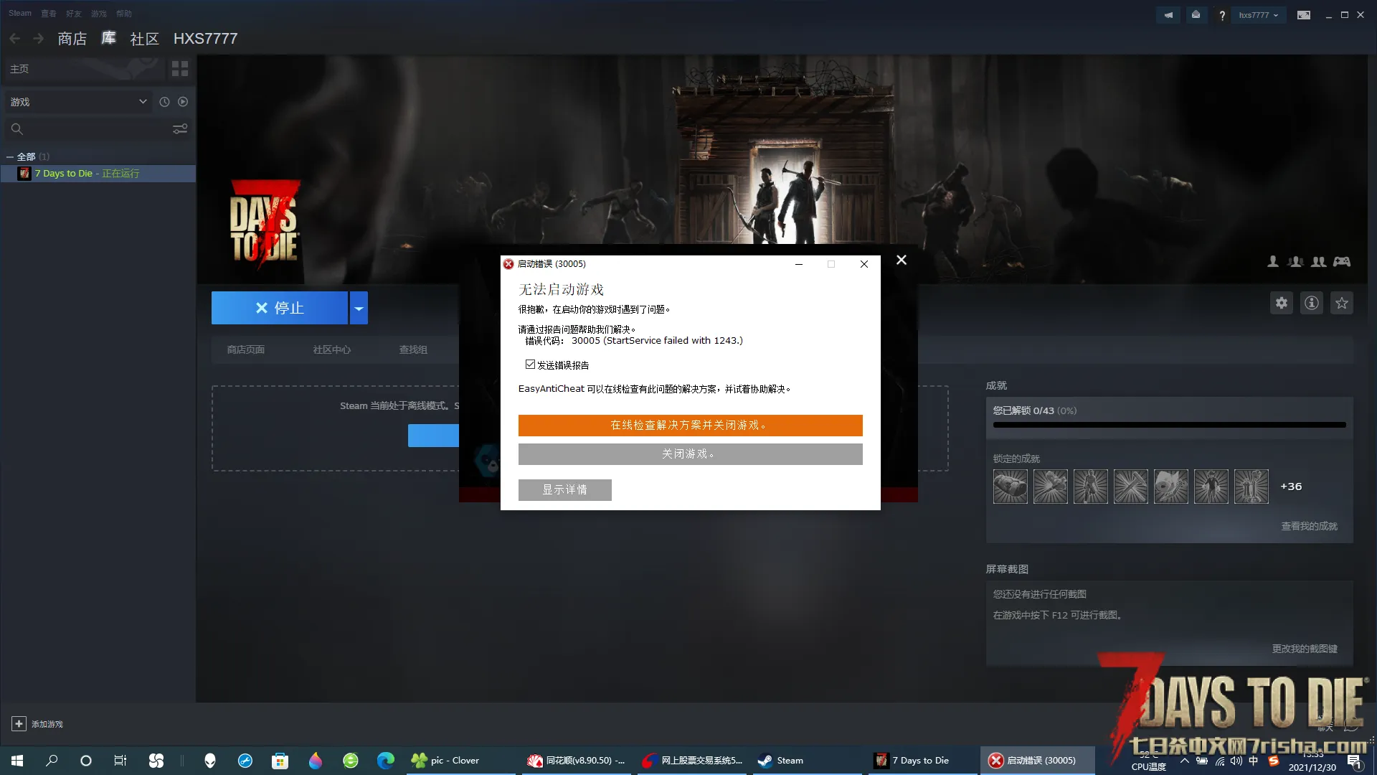The width and height of the screenshot is (1377, 775).
Task: Click 显示详情 (show details) button
Action: [565, 490]
